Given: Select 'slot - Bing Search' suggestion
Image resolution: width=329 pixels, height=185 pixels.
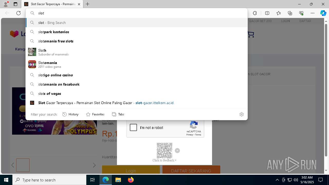Looking at the screenshot, I should [136, 23].
